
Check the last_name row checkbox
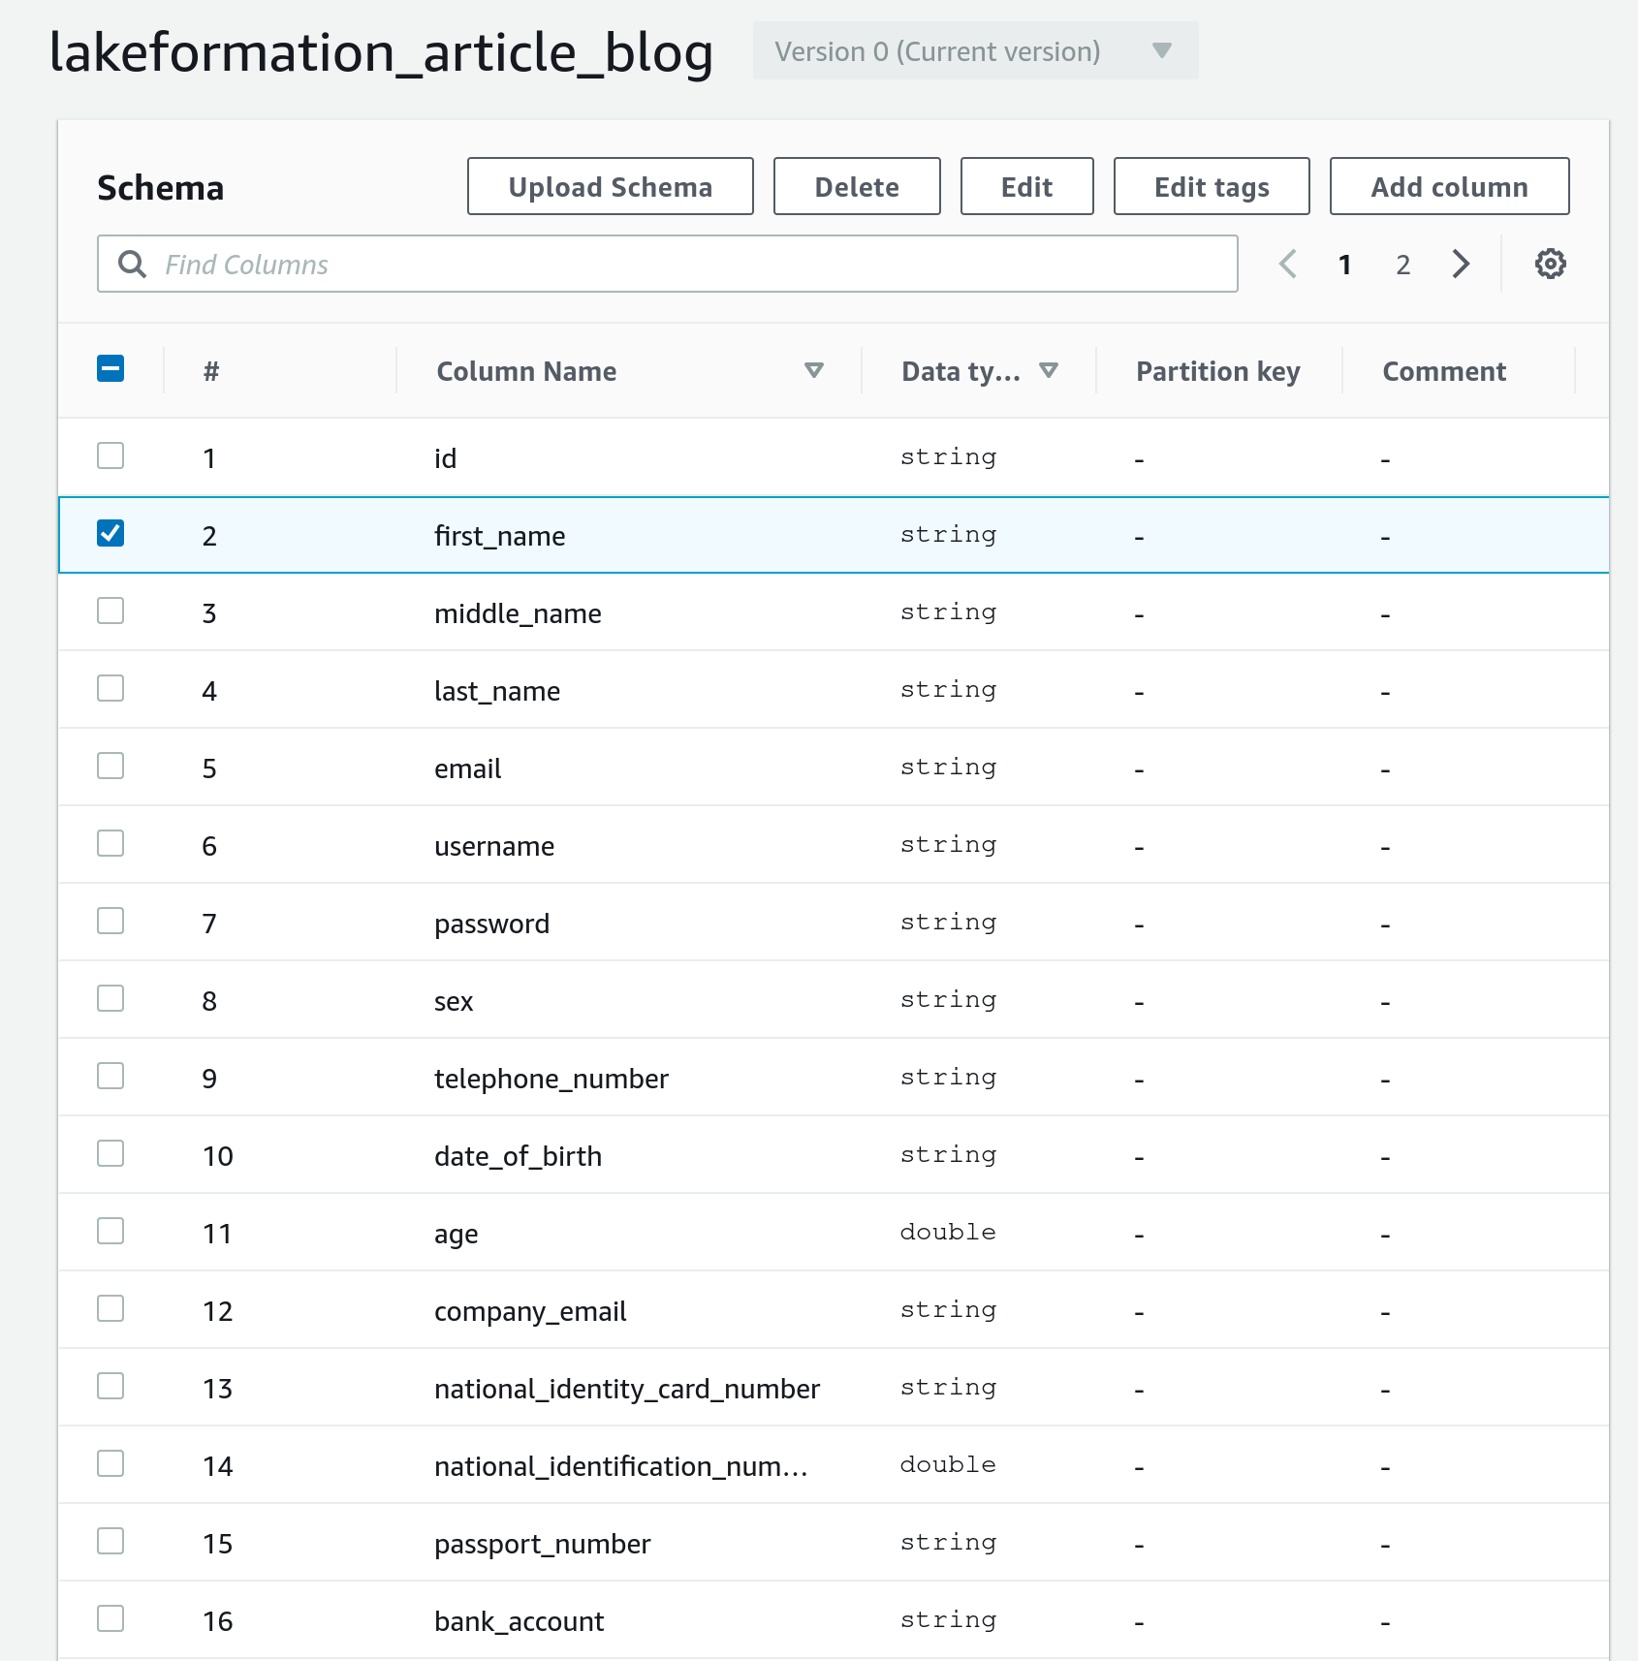click(x=110, y=688)
